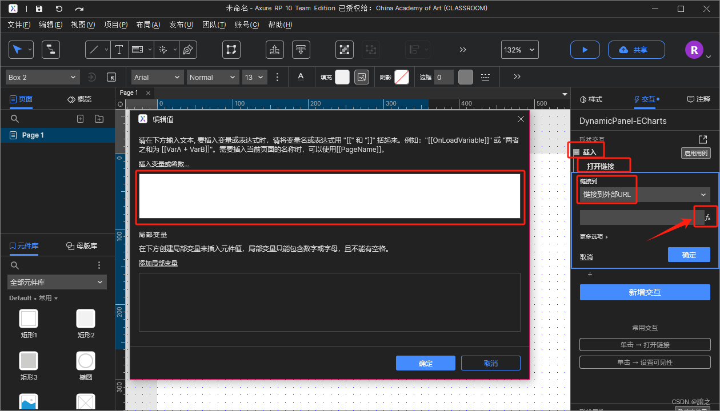
Task: Open the Arial font dropdown
Action: [x=158, y=77]
